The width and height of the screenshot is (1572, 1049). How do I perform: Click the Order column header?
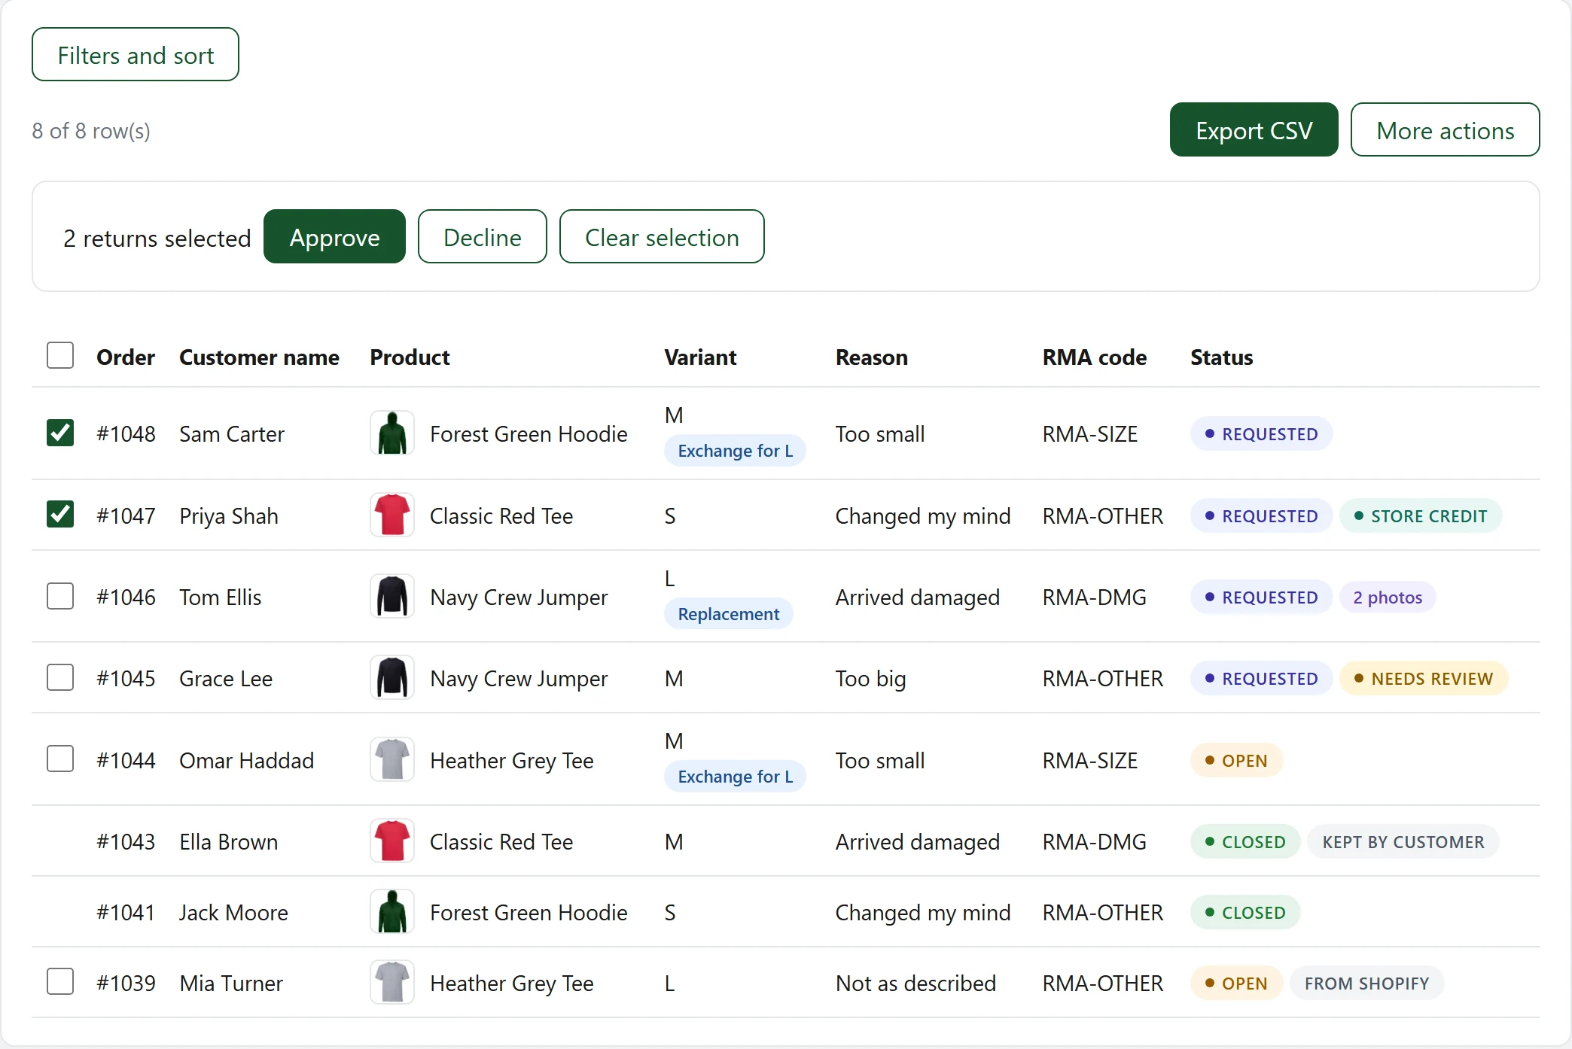tap(126, 357)
